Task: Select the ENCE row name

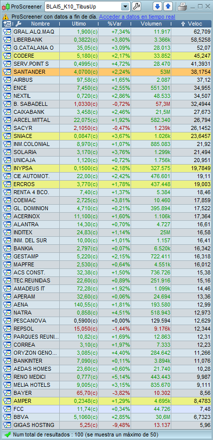Action: pyautogui.click(x=20, y=88)
